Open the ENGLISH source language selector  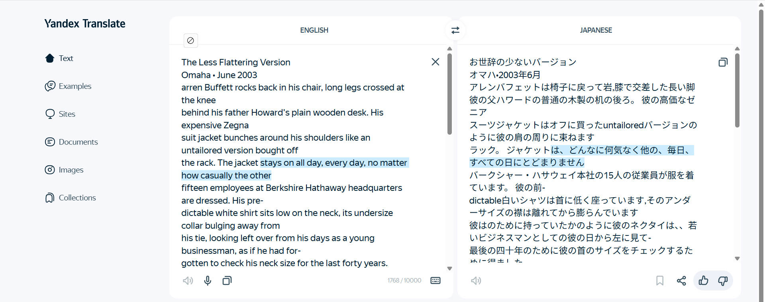coord(314,30)
